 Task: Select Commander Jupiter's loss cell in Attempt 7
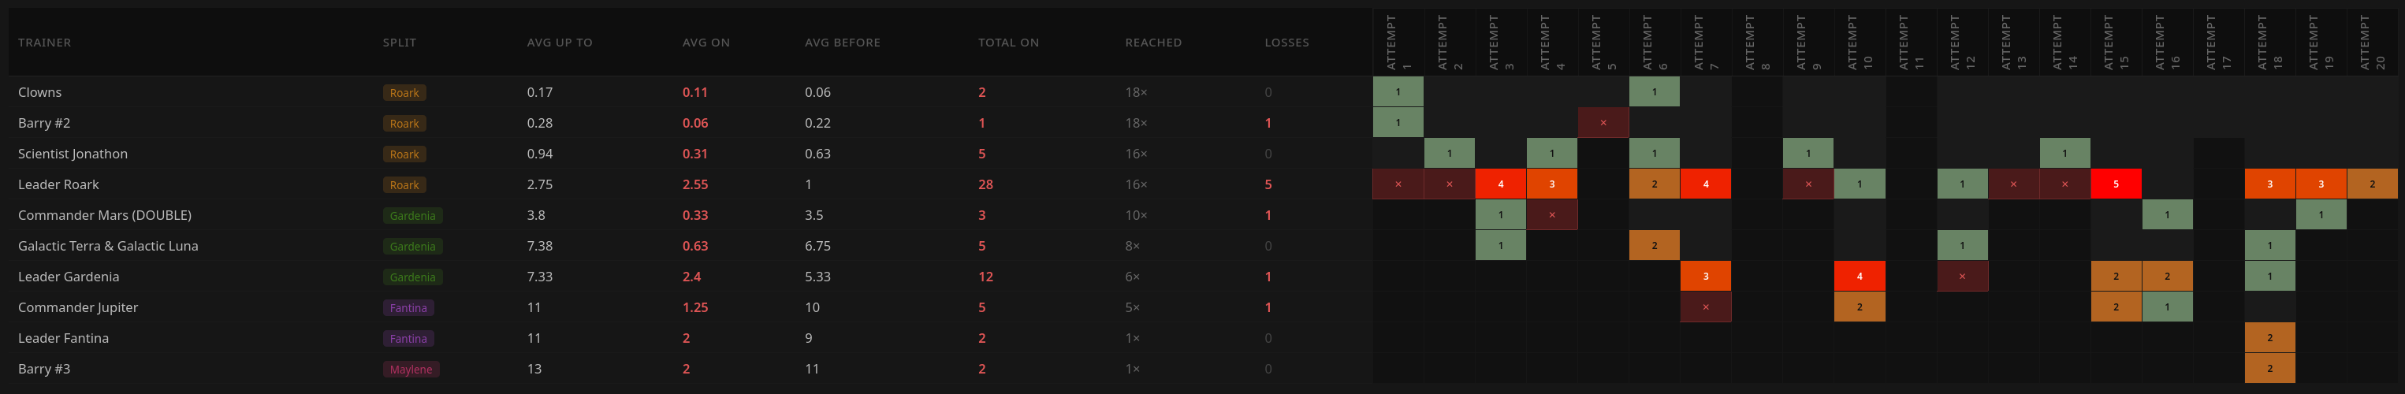1706,307
